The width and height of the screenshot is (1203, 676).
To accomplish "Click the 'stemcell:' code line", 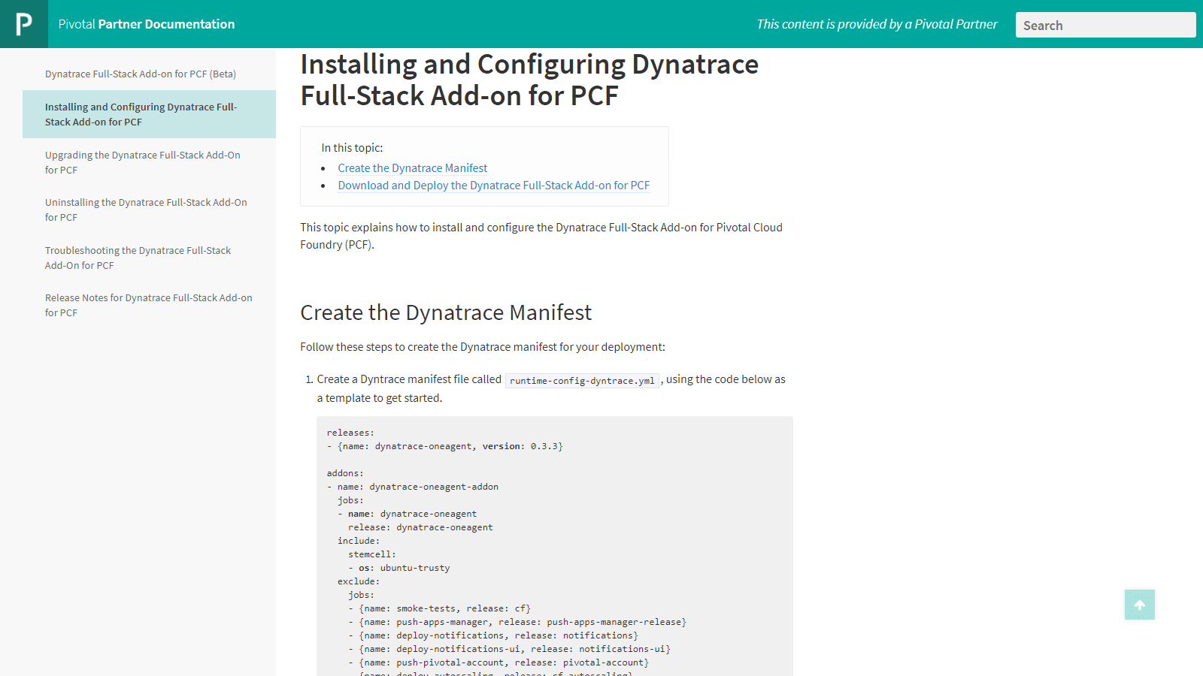I will coord(372,554).
